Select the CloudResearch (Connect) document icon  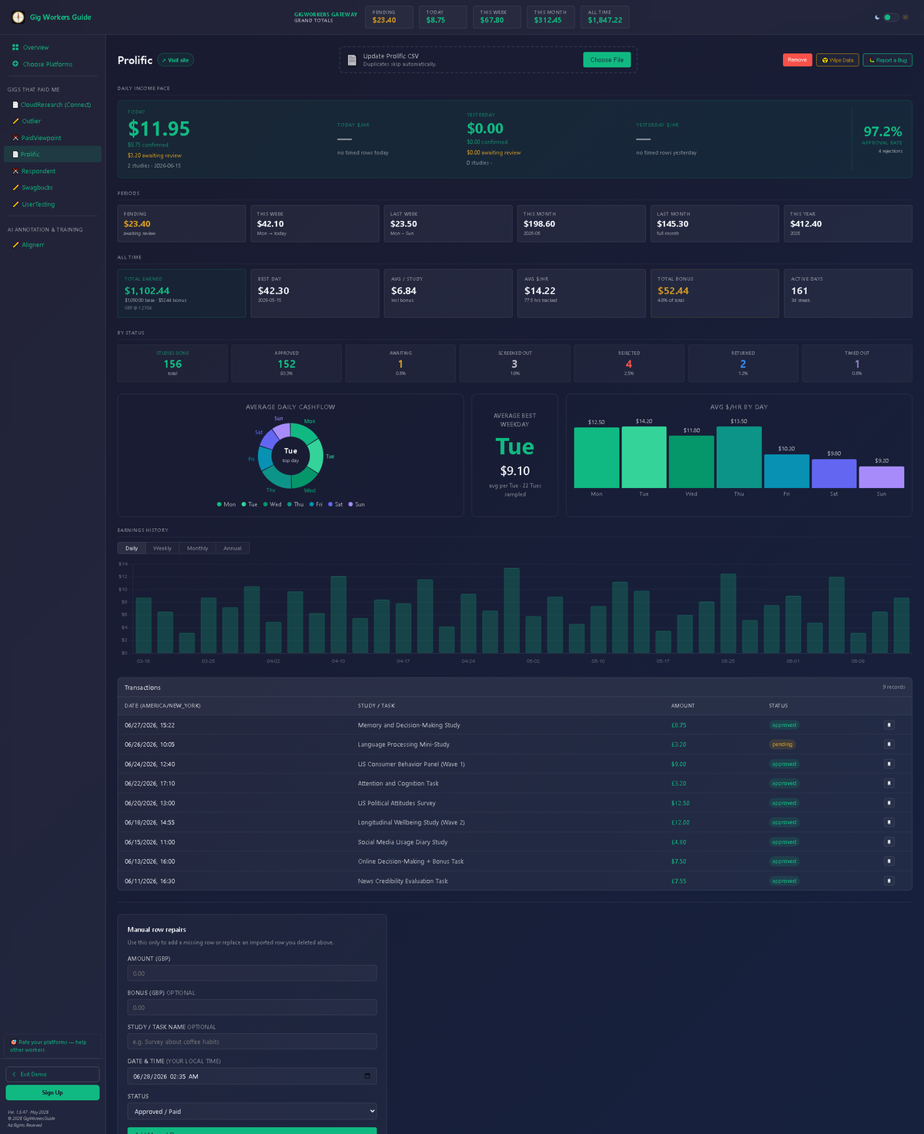[x=15, y=105]
